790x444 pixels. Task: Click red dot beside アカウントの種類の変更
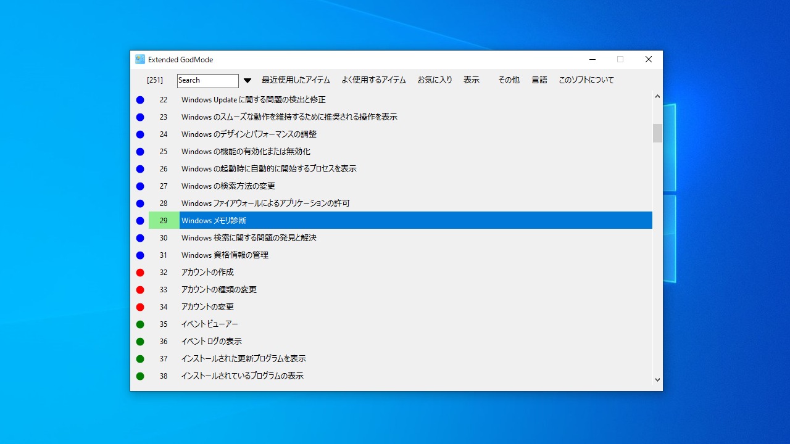pyautogui.click(x=140, y=290)
